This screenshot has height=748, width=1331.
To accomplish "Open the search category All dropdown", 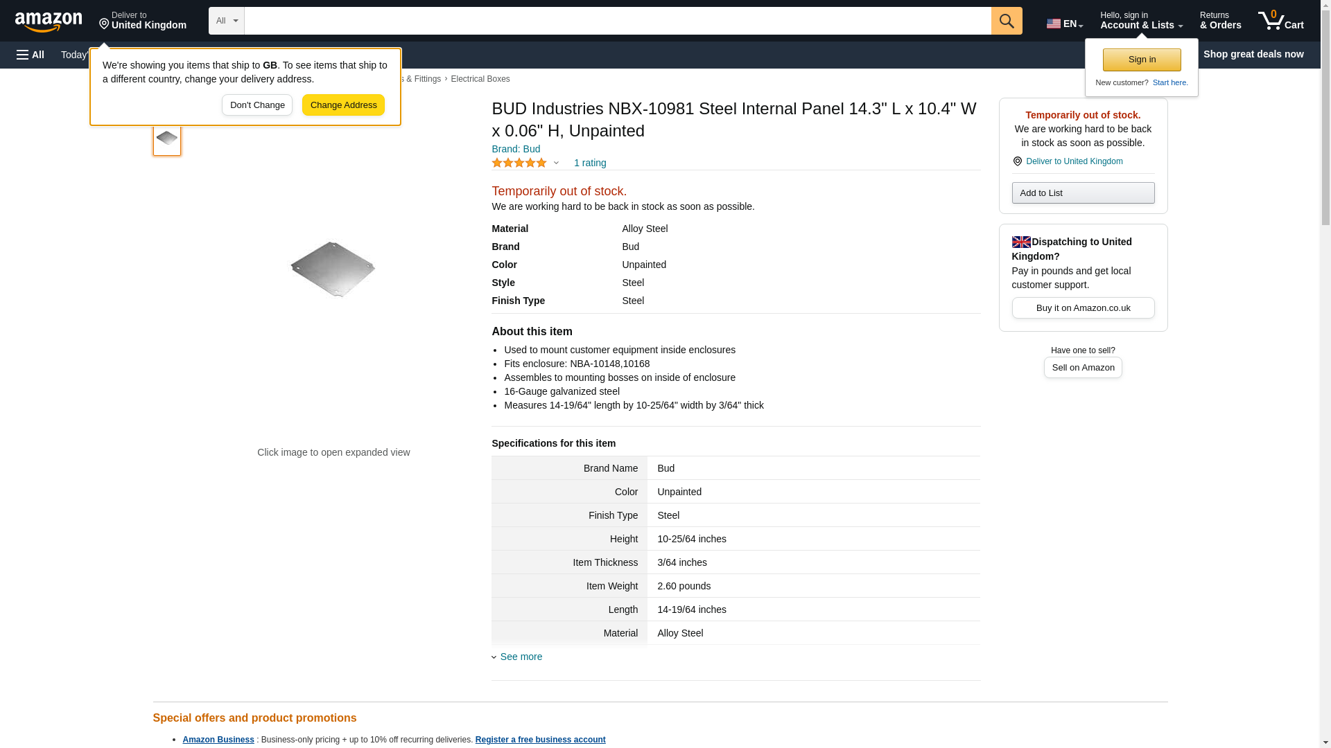I will click(x=226, y=21).
